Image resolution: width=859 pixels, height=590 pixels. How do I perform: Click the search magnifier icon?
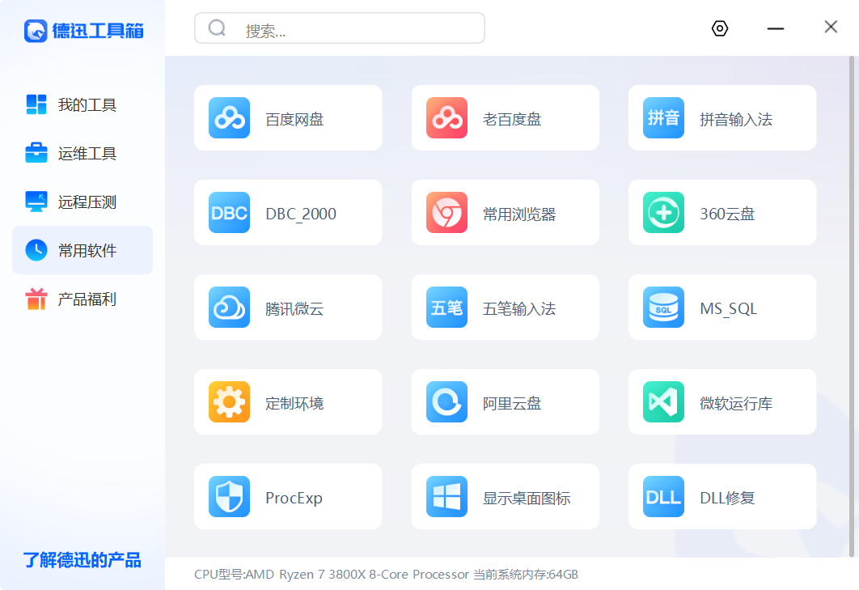217,28
